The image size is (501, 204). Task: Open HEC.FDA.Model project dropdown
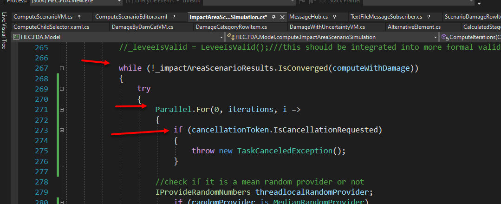221,37
